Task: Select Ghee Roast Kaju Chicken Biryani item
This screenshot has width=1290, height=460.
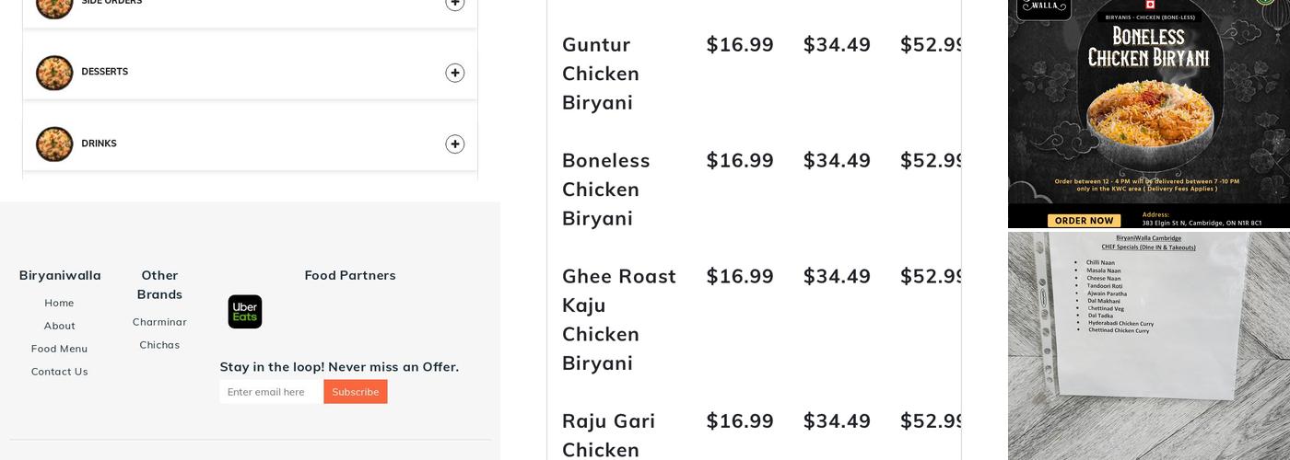Action: tap(618, 319)
